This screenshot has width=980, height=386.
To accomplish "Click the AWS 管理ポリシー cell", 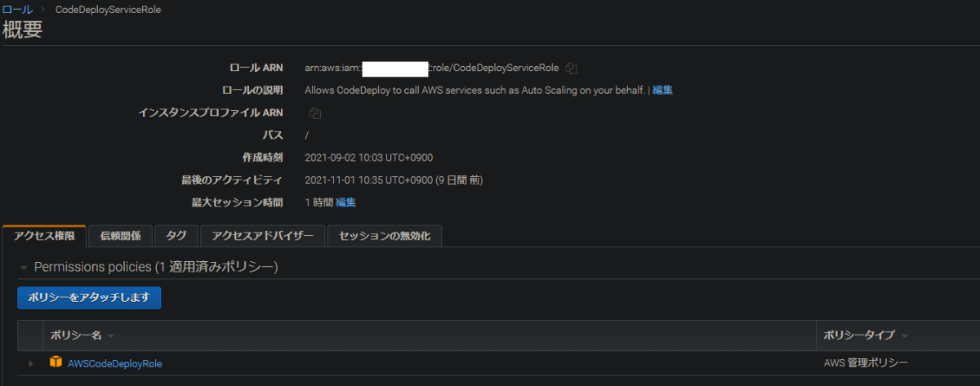I will pos(866,363).
